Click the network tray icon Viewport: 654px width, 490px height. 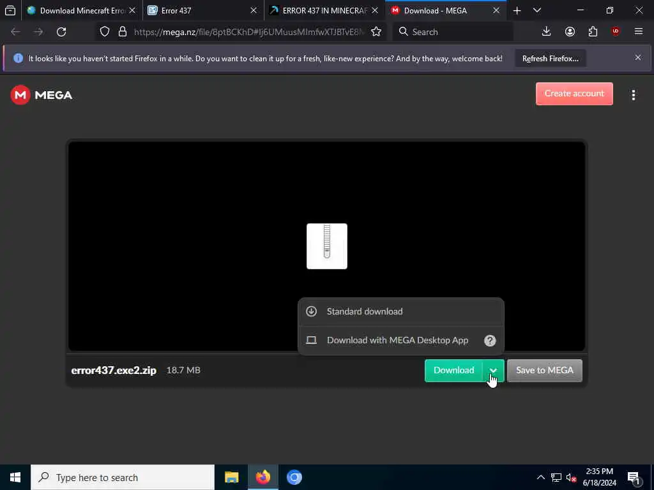[556, 477]
